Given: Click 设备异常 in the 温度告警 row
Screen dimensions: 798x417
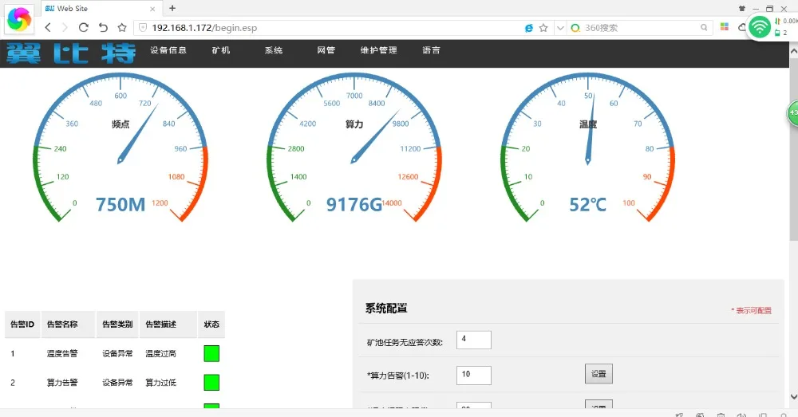Looking at the screenshot, I should tap(117, 353).
